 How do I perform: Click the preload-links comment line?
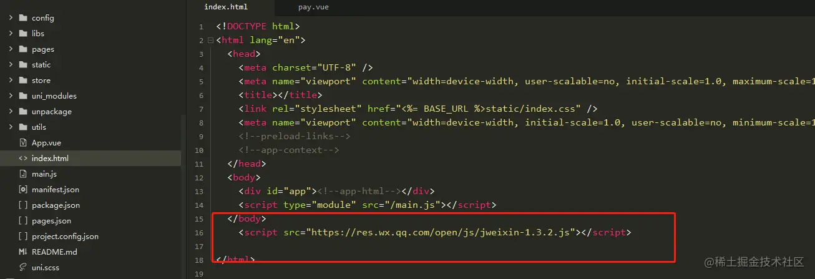pyautogui.click(x=295, y=137)
